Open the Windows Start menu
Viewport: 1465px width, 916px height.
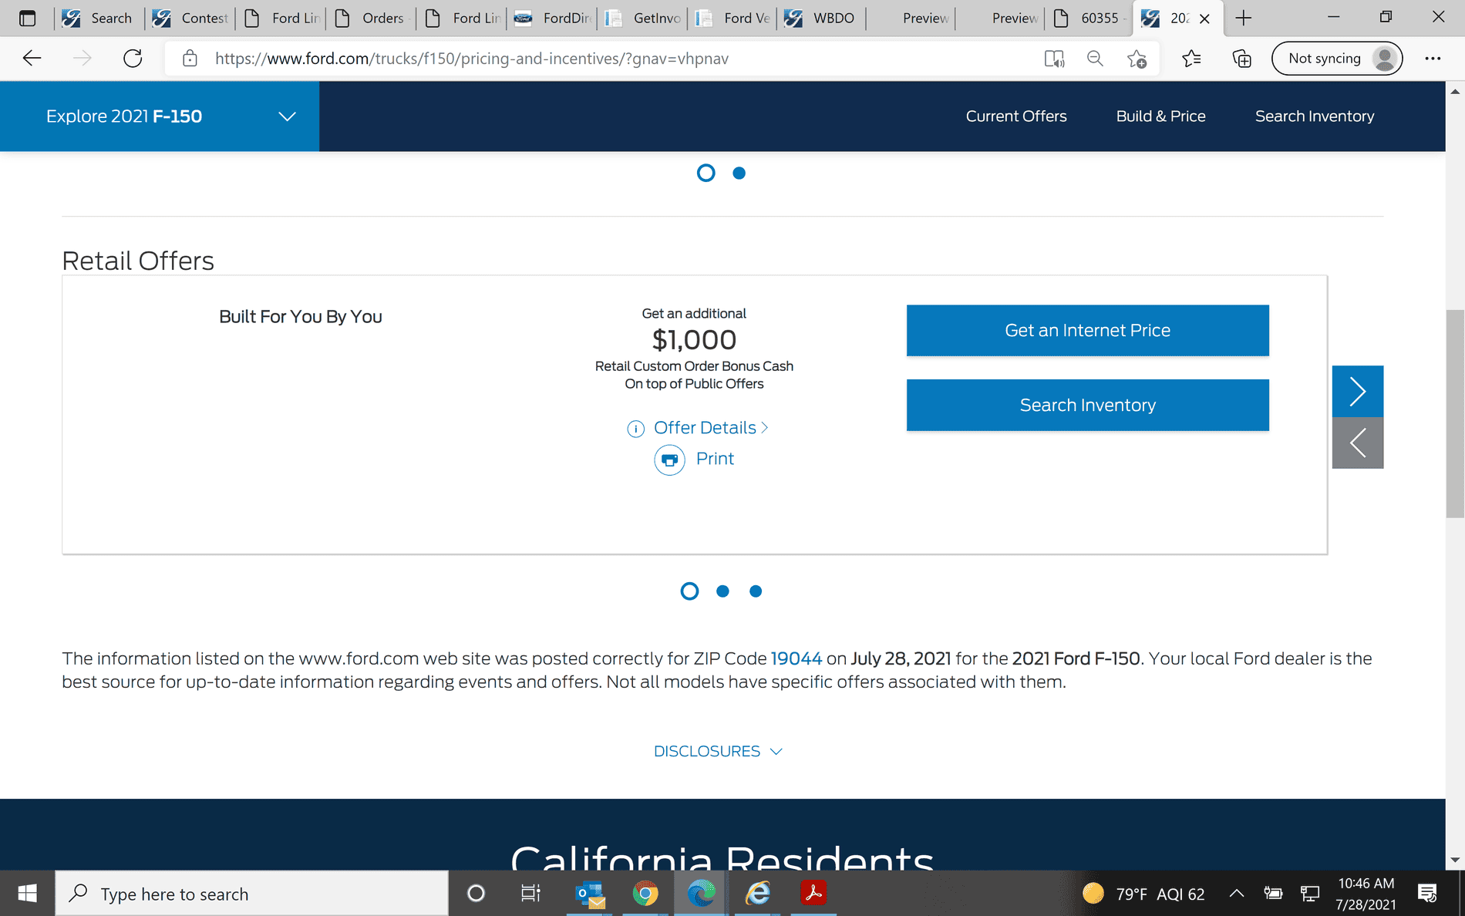pos(27,894)
